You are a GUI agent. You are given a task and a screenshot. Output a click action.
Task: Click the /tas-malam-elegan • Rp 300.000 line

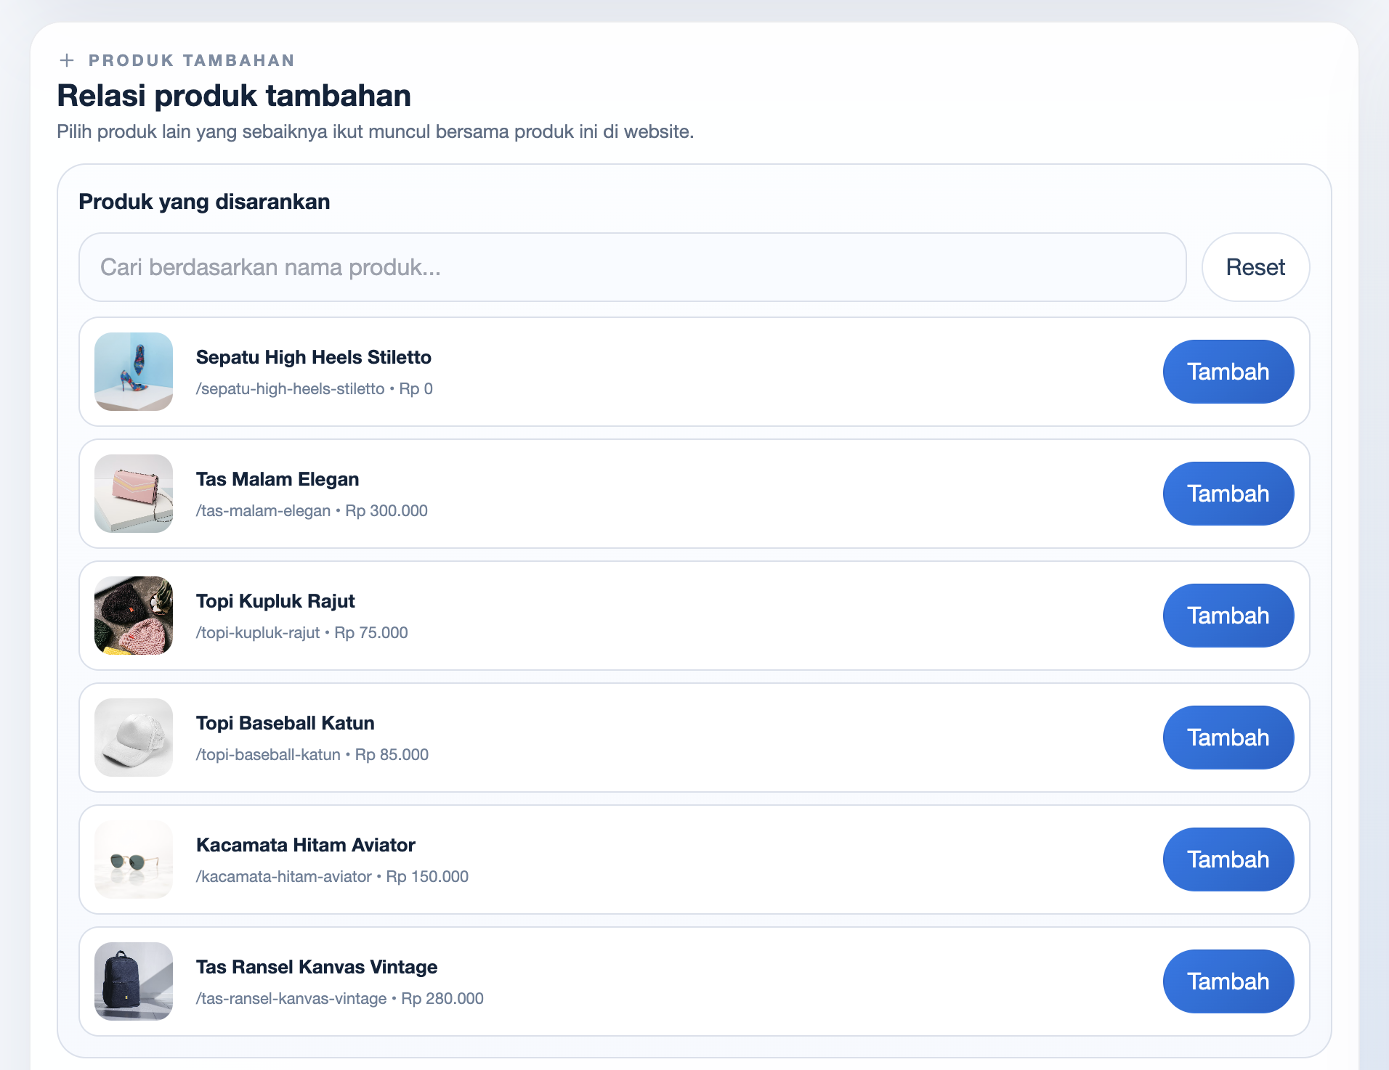coord(312,511)
